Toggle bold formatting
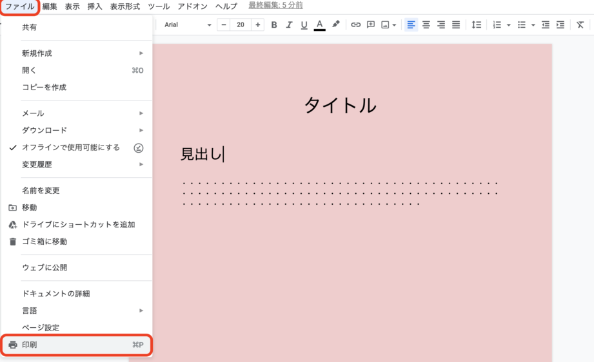594x362 pixels. [274, 25]
